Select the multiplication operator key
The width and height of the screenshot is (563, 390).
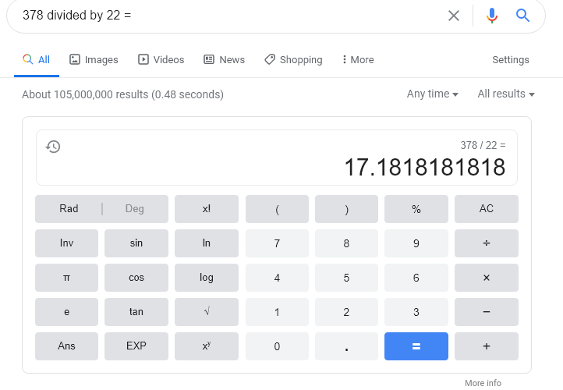pyautogui.click(x=486, y=278)
